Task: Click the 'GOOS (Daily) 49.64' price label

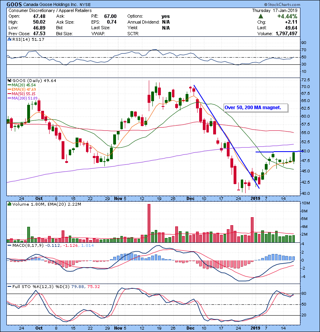Action: click(34, 81)
